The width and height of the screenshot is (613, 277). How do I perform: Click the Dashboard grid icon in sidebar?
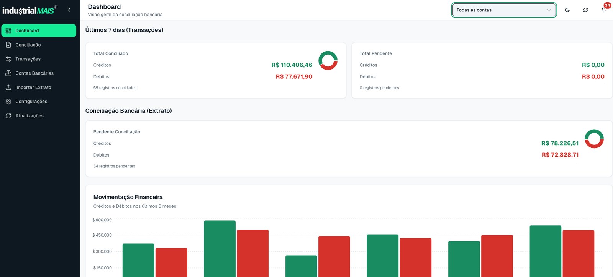pyautogui.click(x=8, y=31)
